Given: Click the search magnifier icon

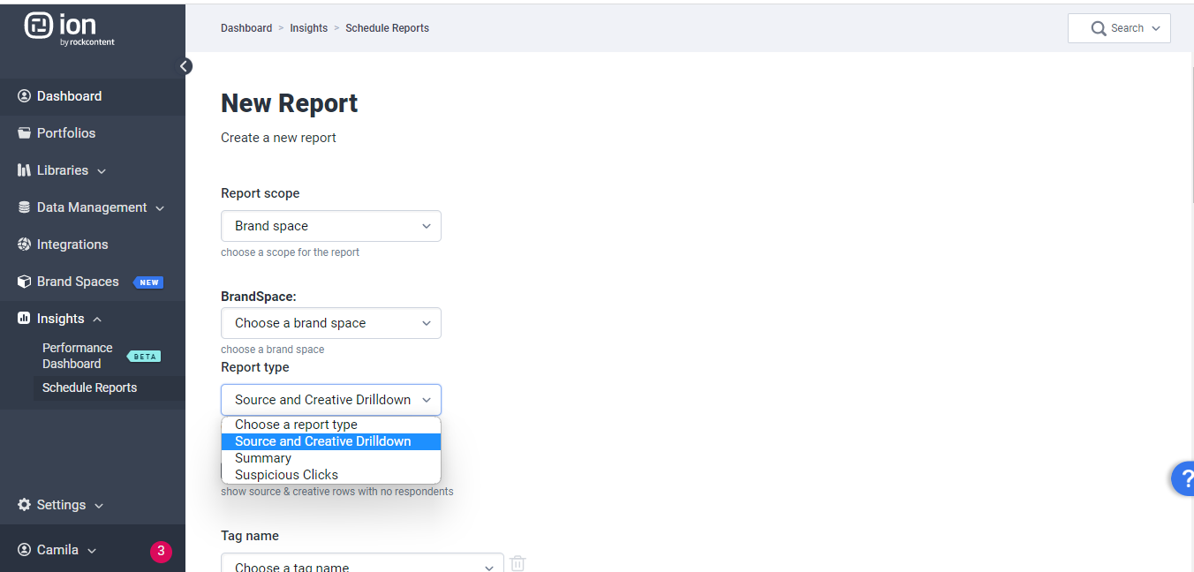Looking at the screenshot, I should [x=1099, y=28].
